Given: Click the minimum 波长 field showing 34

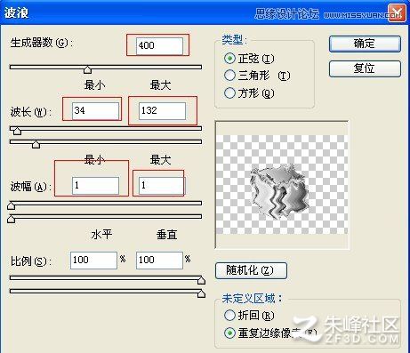Looking at the screenshot, I should [x=95, y=111].
